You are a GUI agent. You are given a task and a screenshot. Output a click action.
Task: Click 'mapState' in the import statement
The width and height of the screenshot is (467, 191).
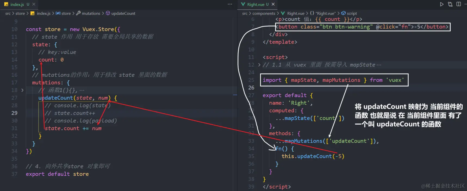304,80
